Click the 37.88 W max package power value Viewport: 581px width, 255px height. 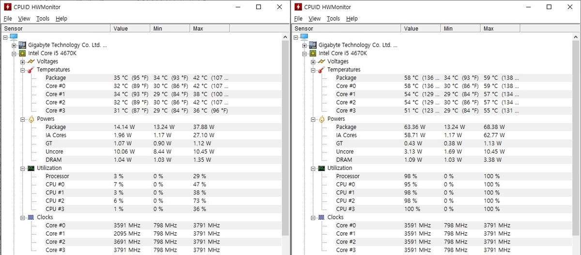(204, 127)
